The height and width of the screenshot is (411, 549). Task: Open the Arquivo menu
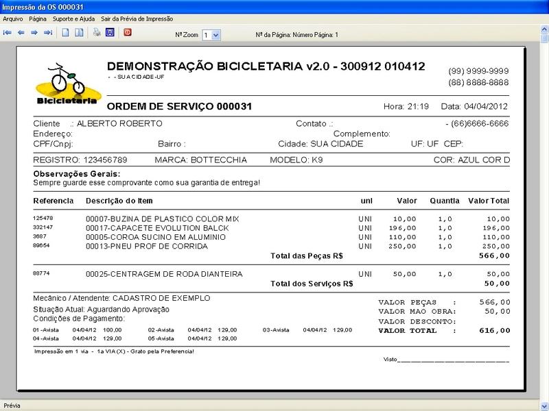(13, 19)
